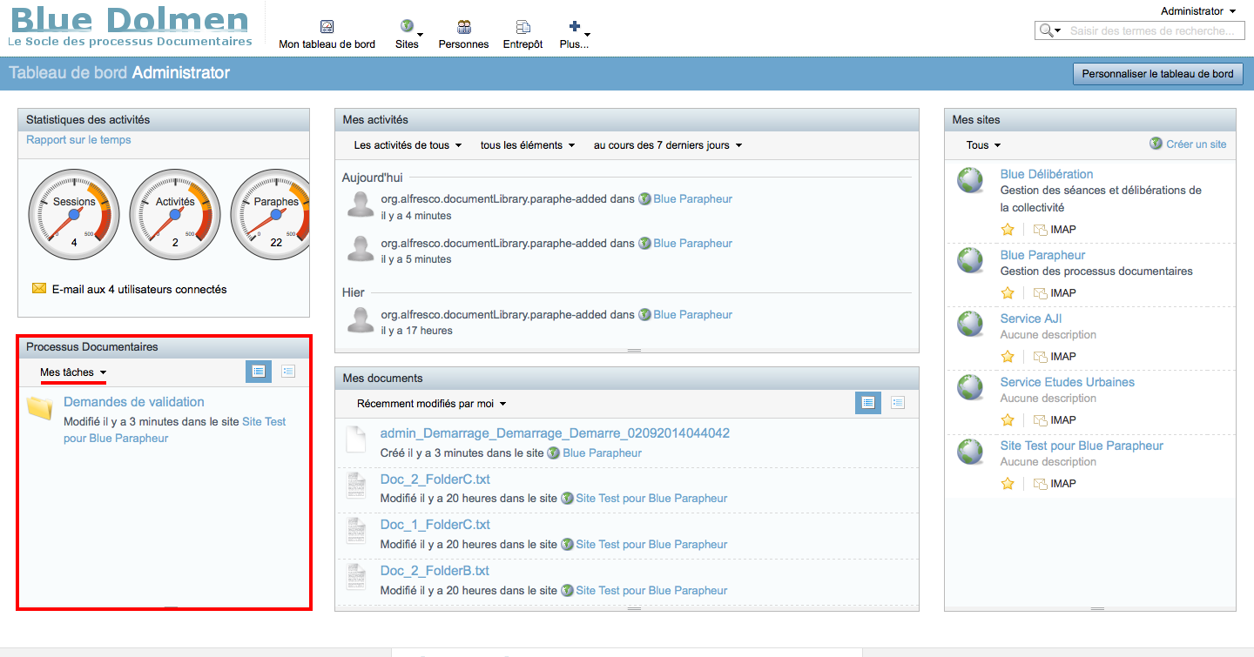Open Blue Parapheur site link under admin_Demarrage document
Screen dimensions: 1254x657
point(602,453)
